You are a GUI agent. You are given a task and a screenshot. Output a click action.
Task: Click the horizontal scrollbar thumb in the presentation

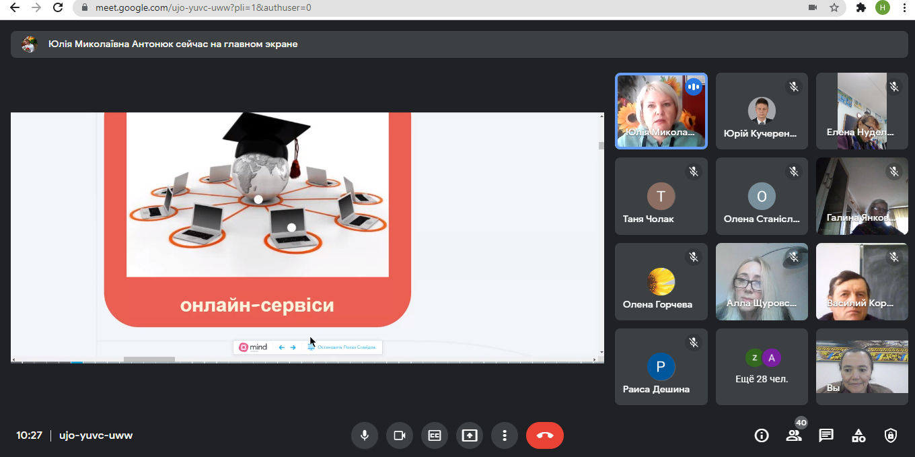pyautogui.click(x=149, y=359)
